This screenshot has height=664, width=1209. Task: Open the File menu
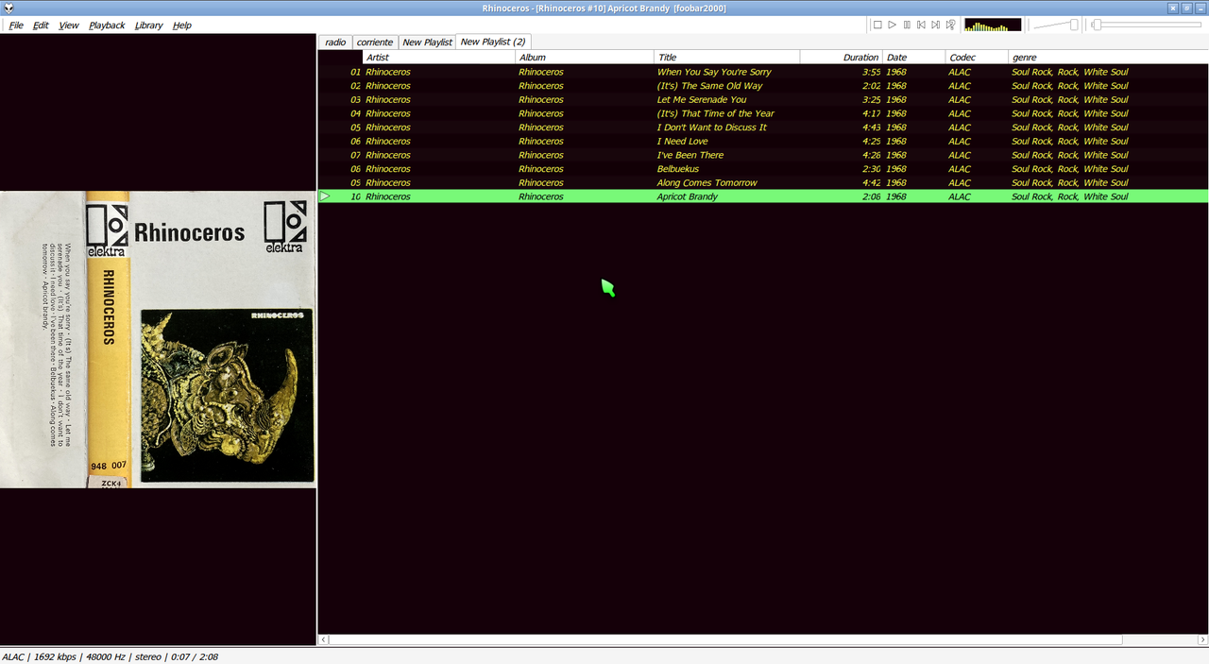click(16, 26)
